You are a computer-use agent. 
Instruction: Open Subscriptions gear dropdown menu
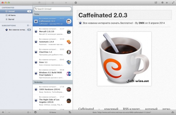click(29, 25)
